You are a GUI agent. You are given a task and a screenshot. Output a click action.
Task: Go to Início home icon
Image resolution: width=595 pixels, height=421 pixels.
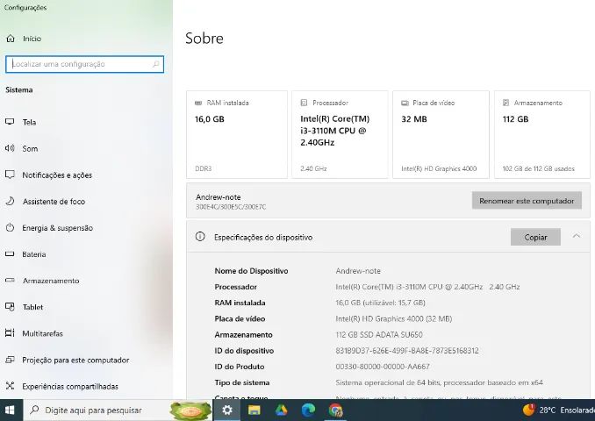(11, 39)
